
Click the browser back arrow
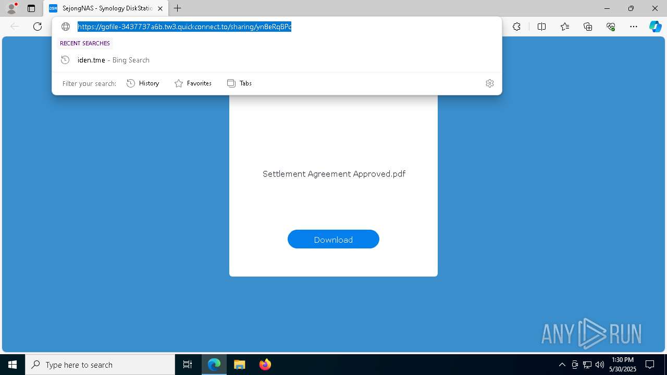tap(15, 27)
